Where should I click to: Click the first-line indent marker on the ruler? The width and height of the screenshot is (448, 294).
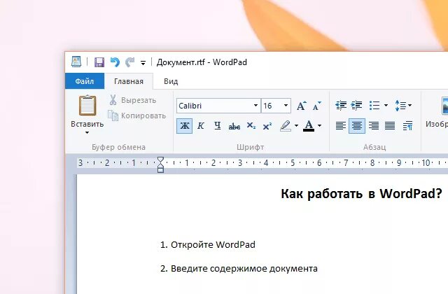point(160,160)
